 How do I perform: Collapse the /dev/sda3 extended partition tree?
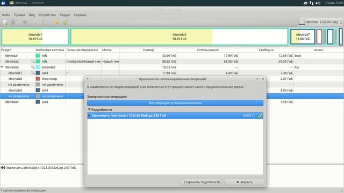coord(2,67)
